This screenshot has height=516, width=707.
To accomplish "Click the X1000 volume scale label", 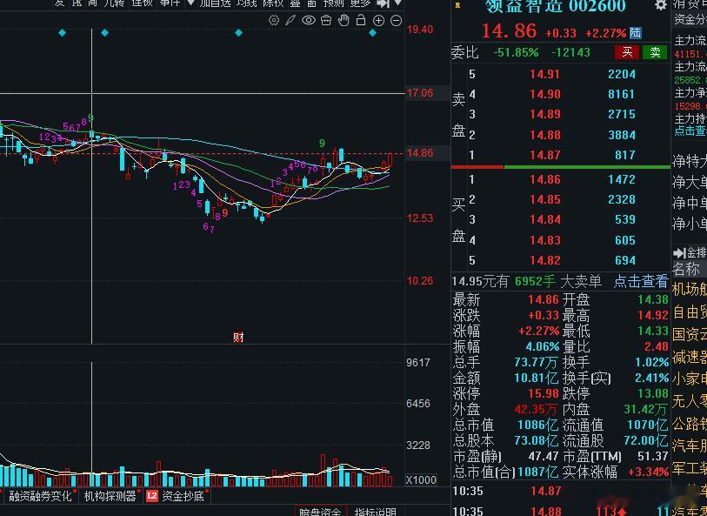I will click(x=421, y=480).
